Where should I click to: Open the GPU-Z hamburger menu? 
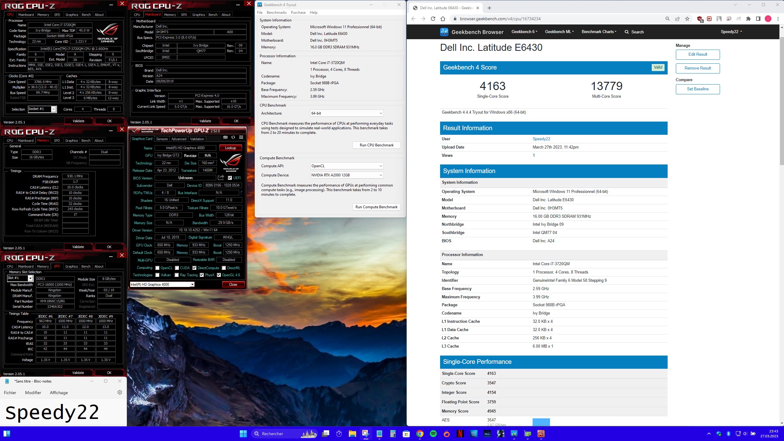[x=241, y=138]
